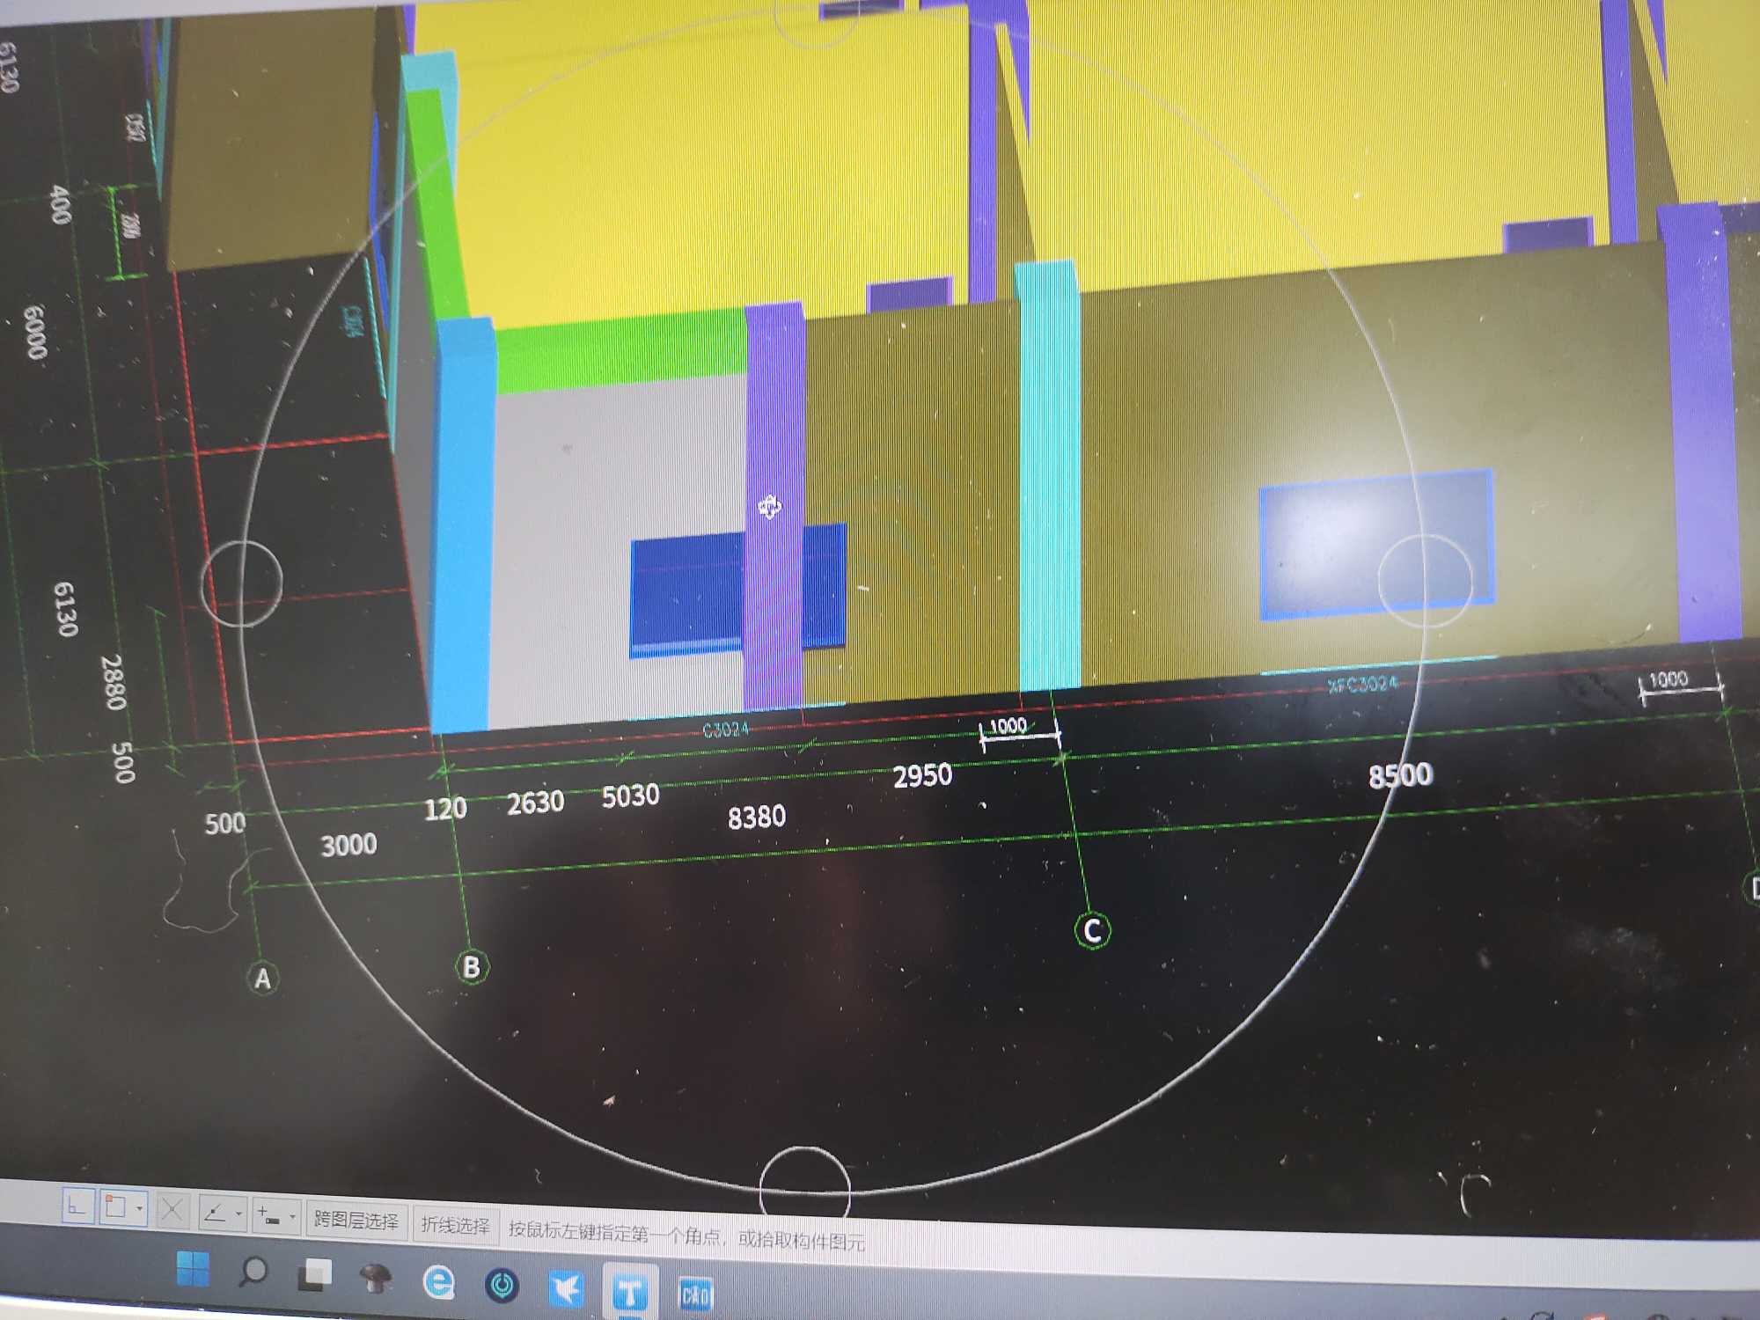This screenshot has width=1760, height=1320.
Task: Click the 3000 dimension text
Action: click(348, 845)
